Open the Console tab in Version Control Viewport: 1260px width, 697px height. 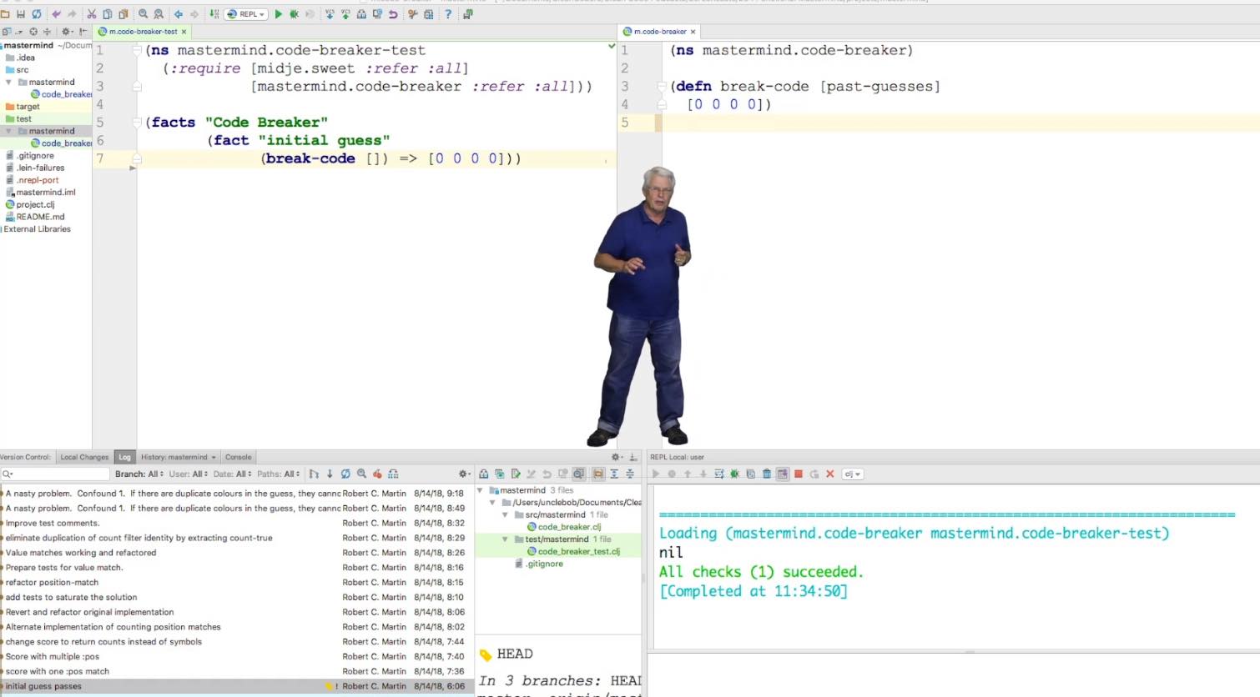[x=238, y=457]
